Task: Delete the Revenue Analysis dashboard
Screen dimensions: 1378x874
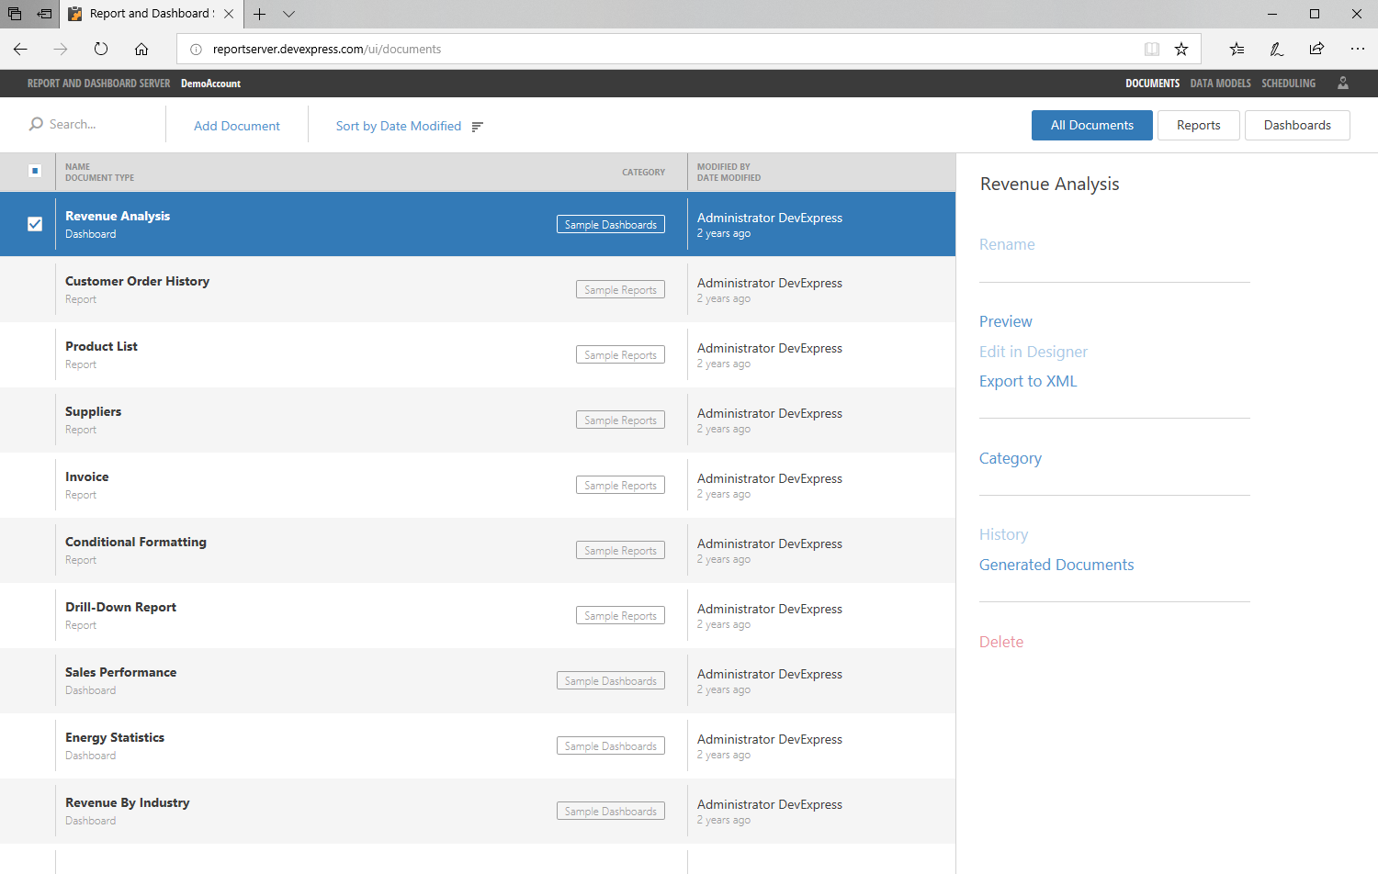Action: point(1001,641)
